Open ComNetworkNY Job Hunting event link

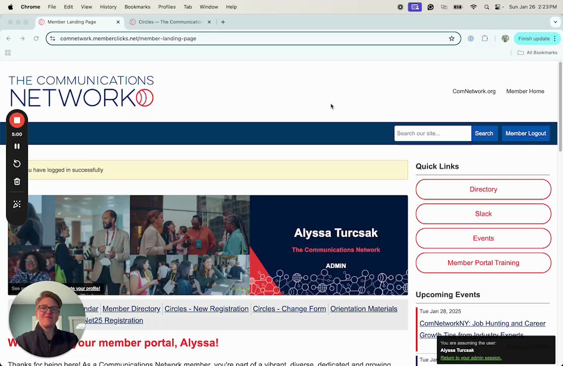(x=482, y=329)
